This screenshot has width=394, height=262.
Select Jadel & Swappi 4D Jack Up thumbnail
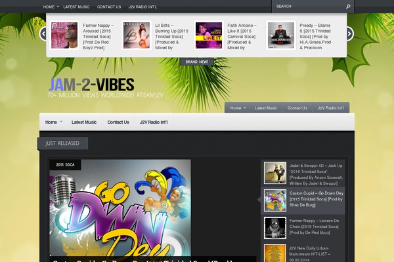(x=275, y=173)
